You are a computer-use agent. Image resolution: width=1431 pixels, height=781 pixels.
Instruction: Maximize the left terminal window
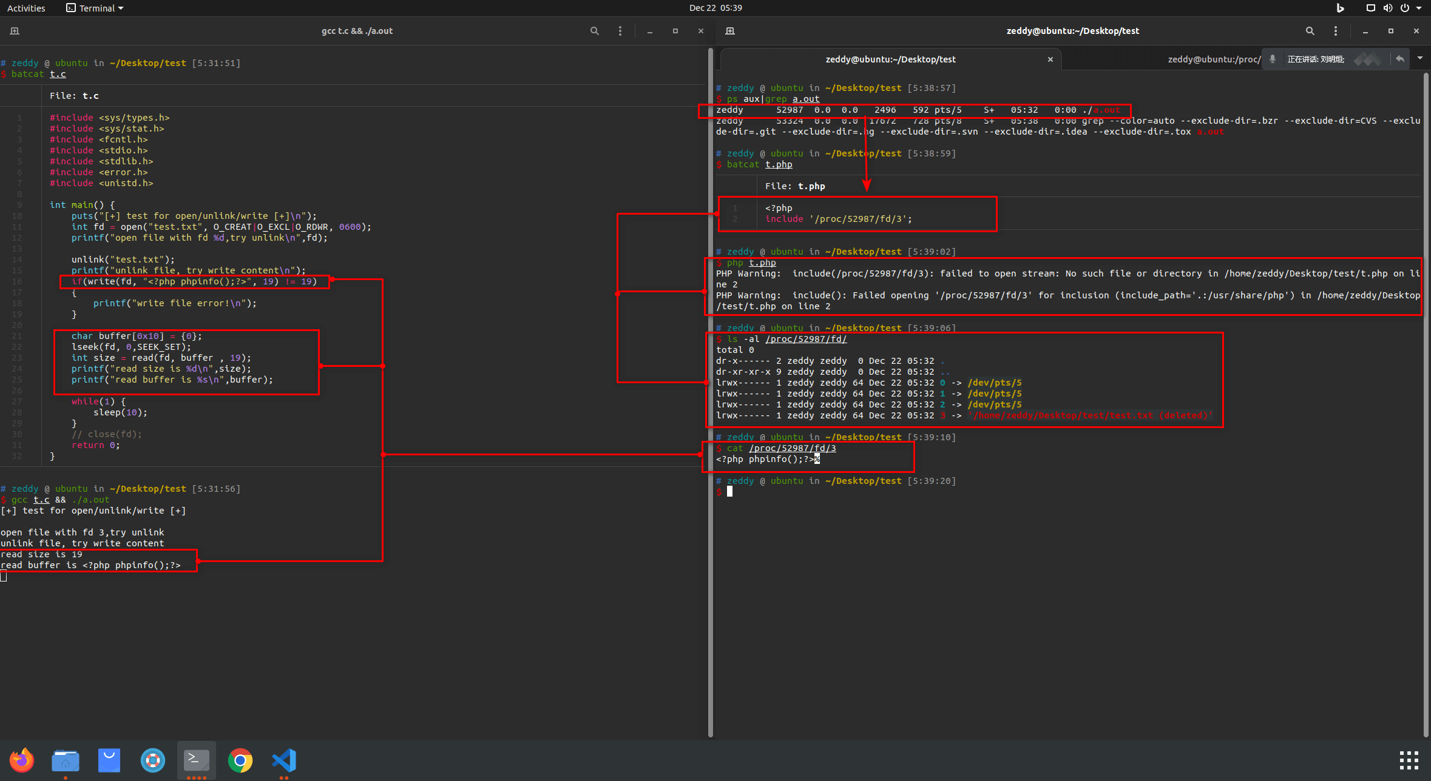tap(675, 31)
